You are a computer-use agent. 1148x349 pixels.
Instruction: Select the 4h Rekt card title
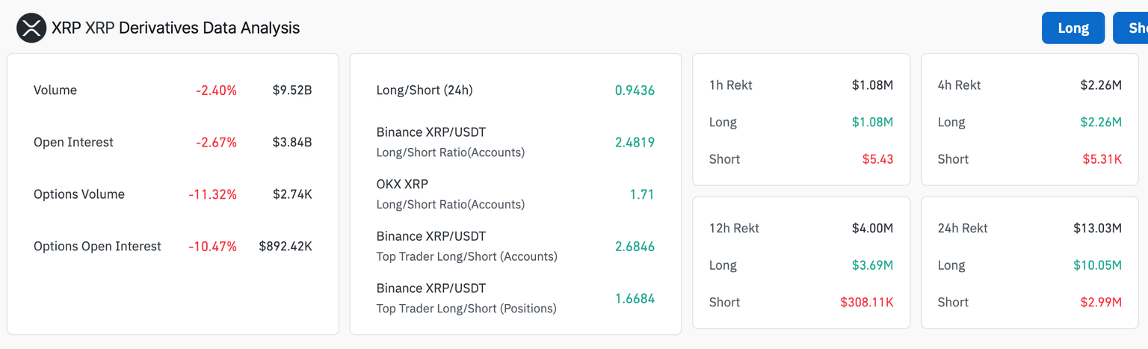[x=959, y=85]
